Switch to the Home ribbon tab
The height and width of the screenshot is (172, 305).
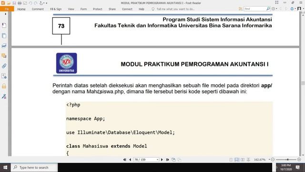click(21, 9)
